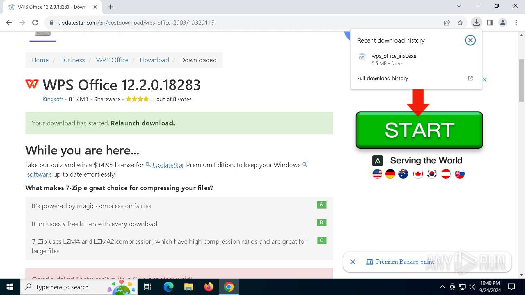
Task: Open Full download history
Action: (x=383, y=78)
